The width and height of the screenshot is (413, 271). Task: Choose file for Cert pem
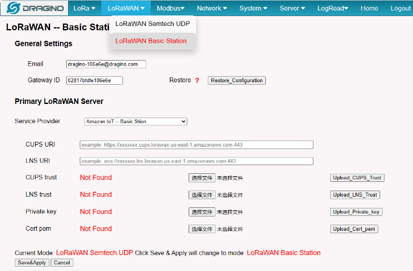[x=202, y=229]
